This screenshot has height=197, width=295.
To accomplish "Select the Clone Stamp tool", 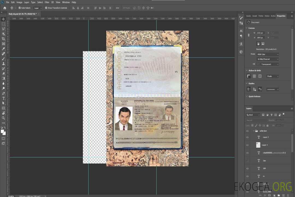I will (3, 64).
